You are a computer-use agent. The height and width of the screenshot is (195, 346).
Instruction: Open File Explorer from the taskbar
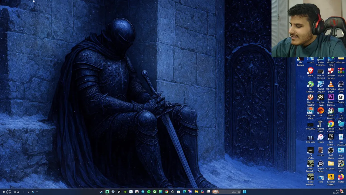pyautogui.click(x=196, y=192)
